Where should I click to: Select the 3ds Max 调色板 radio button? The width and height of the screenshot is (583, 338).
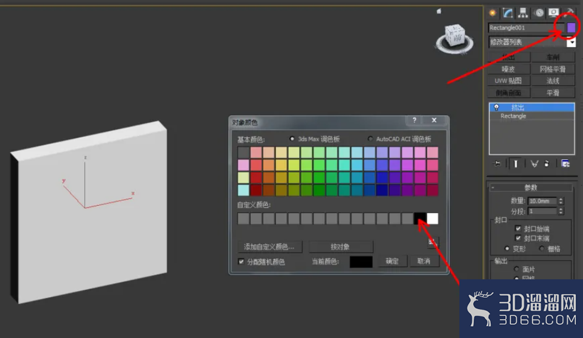click(x=292, y=139)
